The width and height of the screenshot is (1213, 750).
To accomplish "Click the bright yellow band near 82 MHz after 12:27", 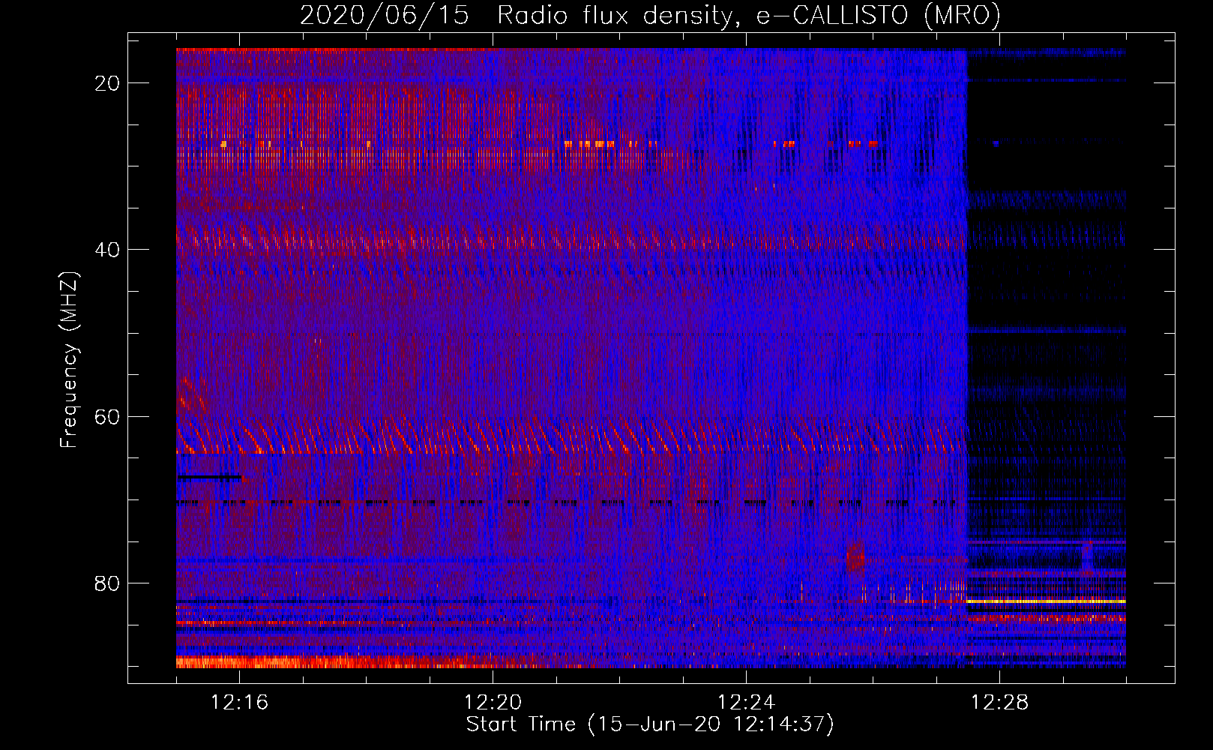I will (1047, 601).
